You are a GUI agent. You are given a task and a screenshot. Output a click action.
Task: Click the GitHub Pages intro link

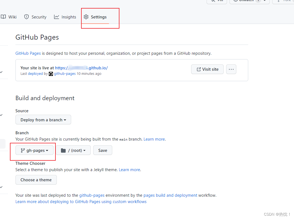coord(28,53)
